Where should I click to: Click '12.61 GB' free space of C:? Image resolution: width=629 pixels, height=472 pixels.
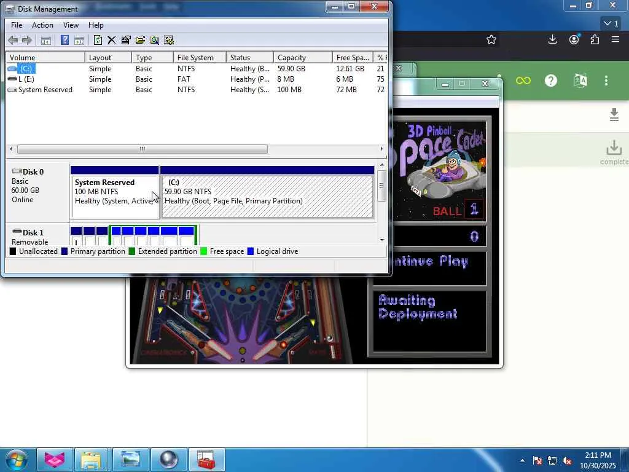point(350,69)
